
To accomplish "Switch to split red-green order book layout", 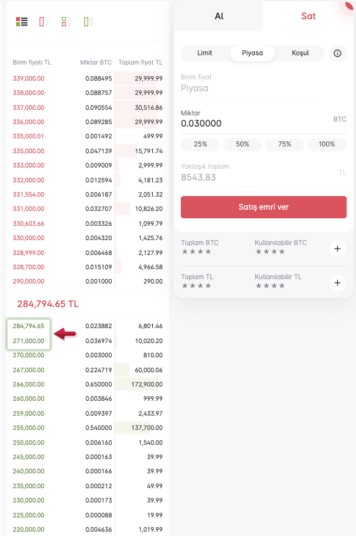I will 66,22.
